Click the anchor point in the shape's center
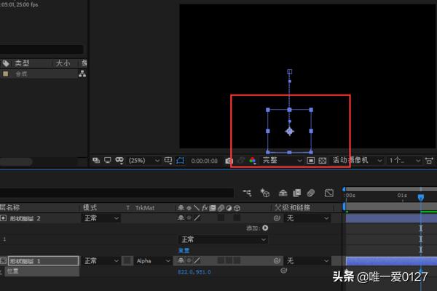 click(290, 131)
